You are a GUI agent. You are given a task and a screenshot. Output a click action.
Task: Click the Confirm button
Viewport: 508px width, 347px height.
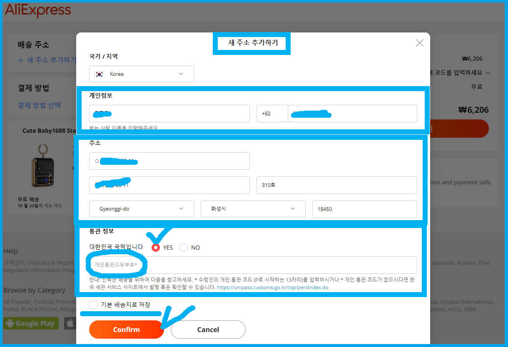click(126, 329)
